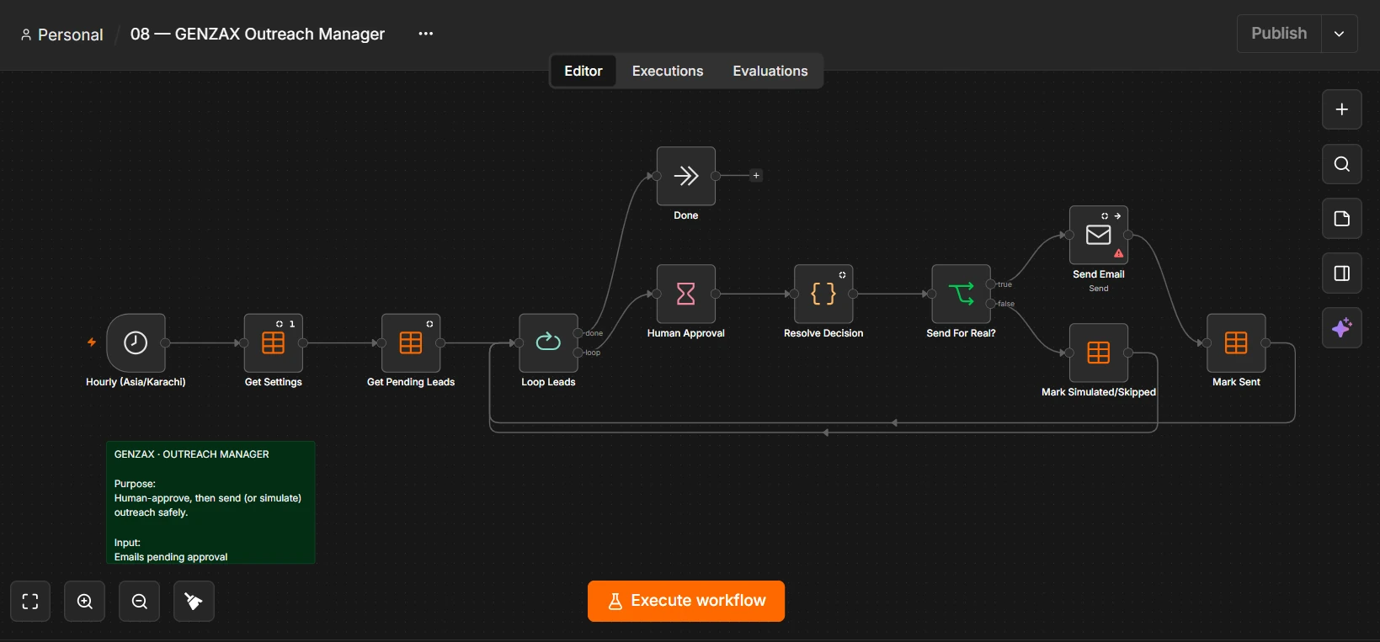Expand the Publish dropdown arrow
The width and height of the screenshot is (1380, 642).
pos(1340,34)
